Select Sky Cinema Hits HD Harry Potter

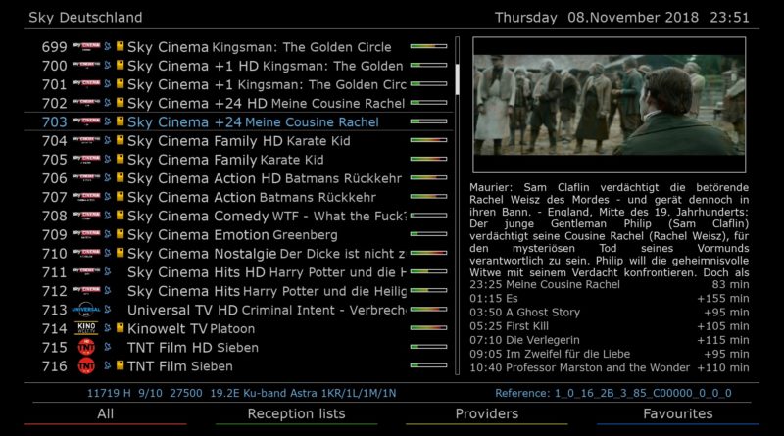click(238, 272)
